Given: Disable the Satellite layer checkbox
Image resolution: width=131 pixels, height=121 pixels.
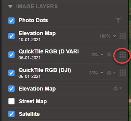Looking at the screenshot, I should coord(11,114).
